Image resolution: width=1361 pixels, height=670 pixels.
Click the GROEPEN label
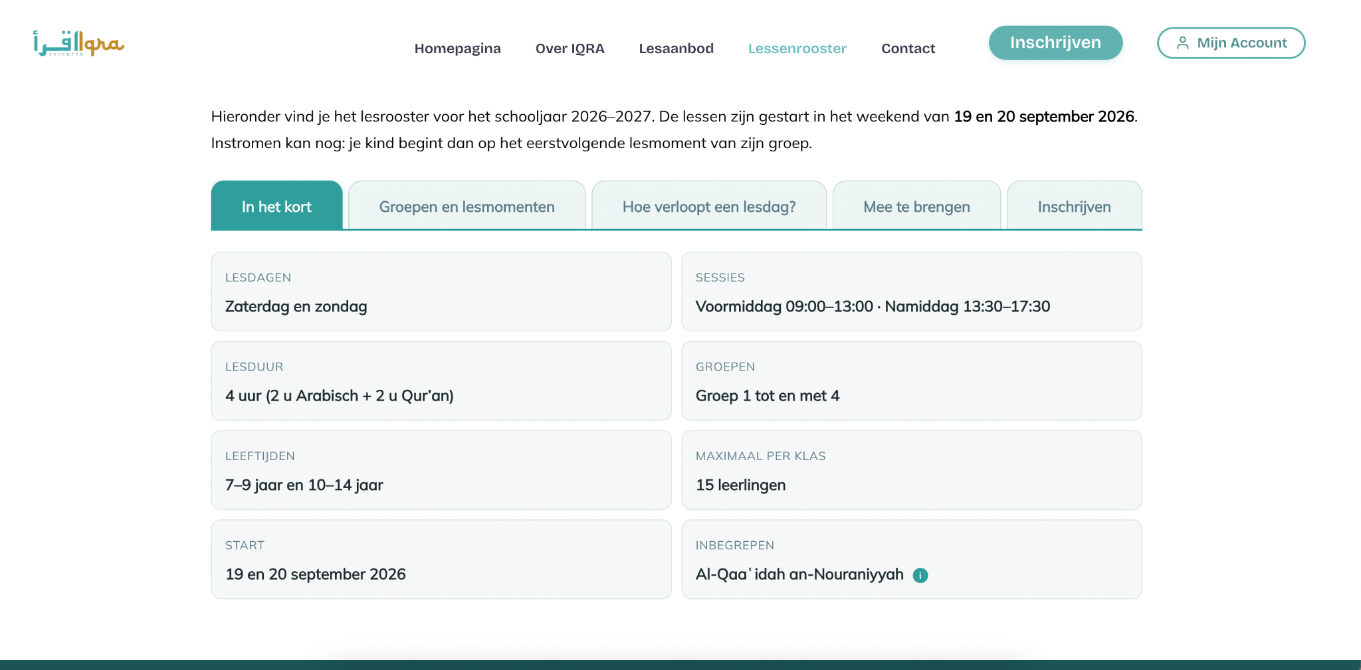(x=725, y=367)
